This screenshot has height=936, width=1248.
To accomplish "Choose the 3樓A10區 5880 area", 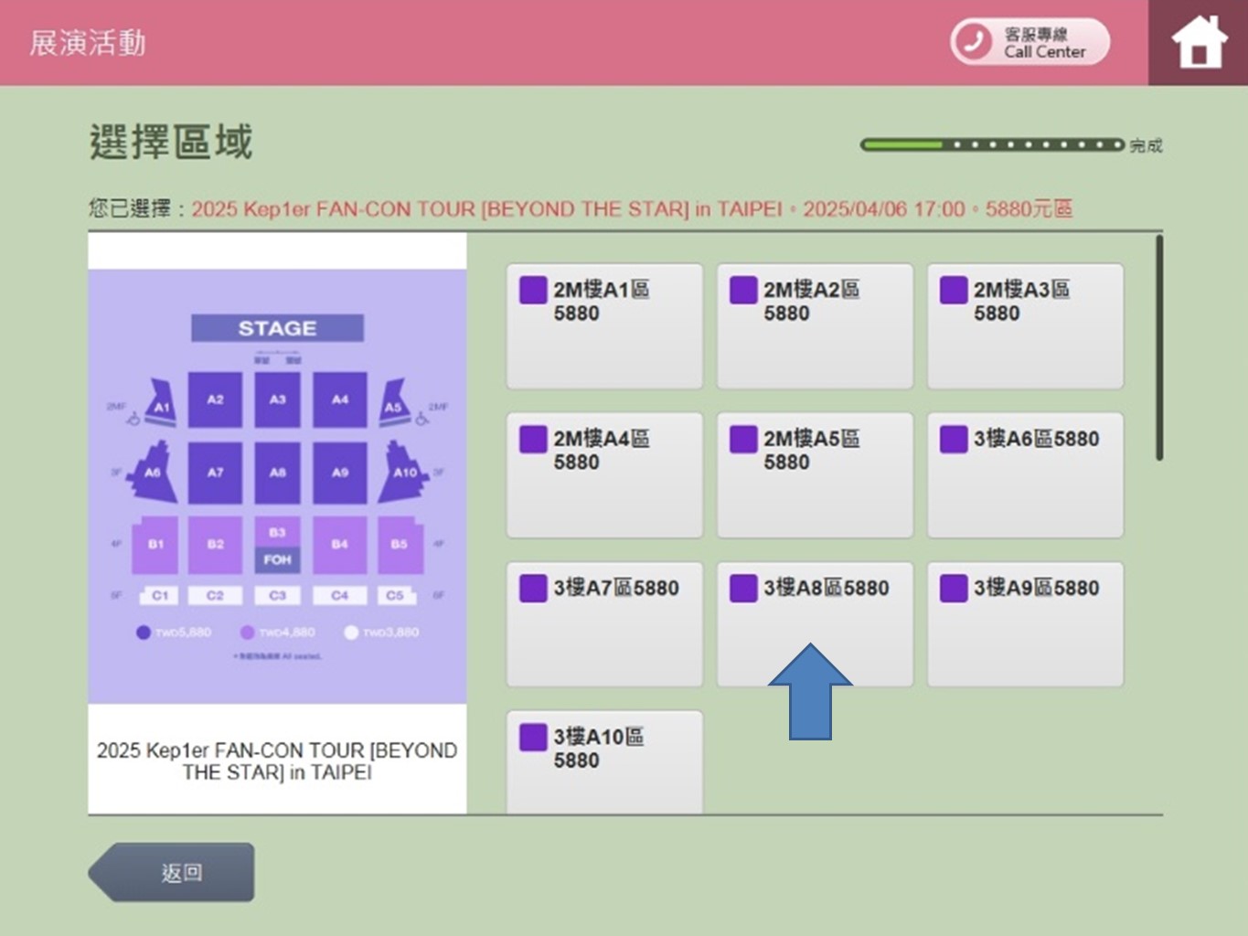I will tap(605, 762).
